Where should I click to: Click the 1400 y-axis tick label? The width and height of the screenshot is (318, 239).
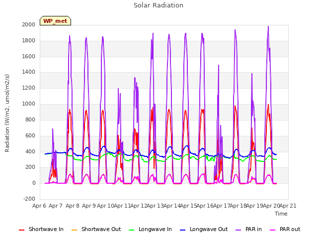click(29, 72)
